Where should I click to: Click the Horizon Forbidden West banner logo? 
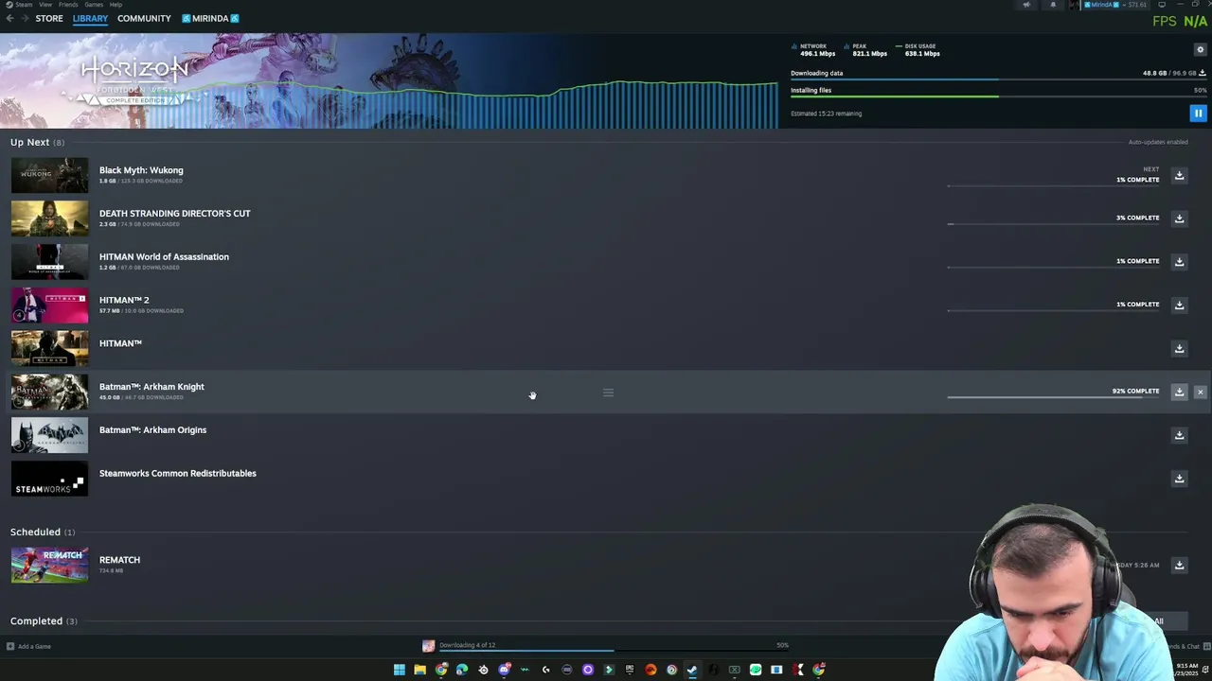(x=134, y=79)
